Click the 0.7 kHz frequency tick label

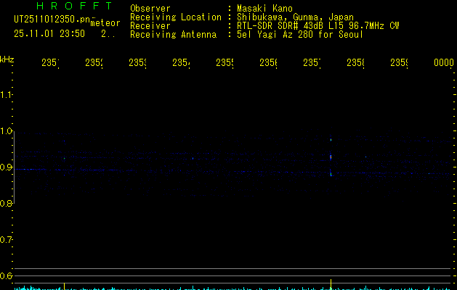point(7,240)
